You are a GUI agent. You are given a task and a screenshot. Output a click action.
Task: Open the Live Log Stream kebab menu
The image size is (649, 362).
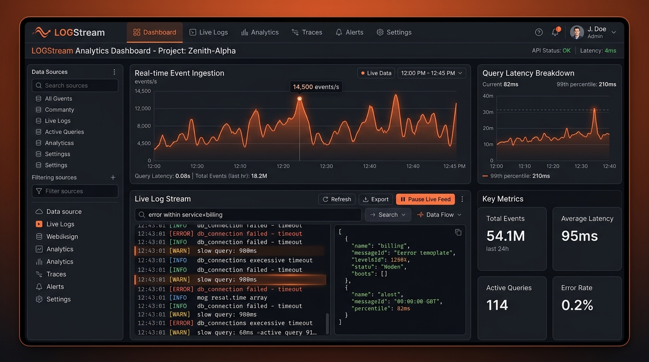tap(462, 199)
